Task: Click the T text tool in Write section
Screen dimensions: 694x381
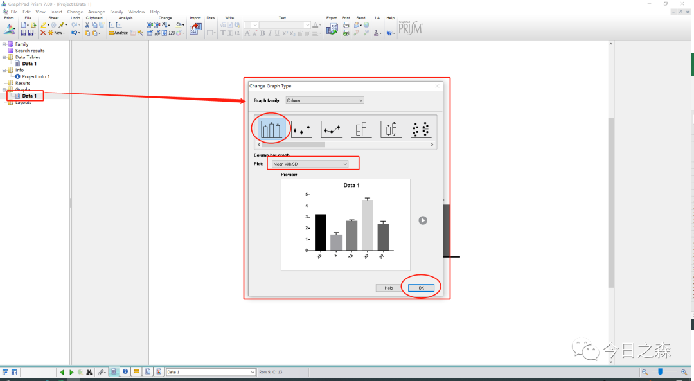Action: pyautogui.click(x=222, y=33)
